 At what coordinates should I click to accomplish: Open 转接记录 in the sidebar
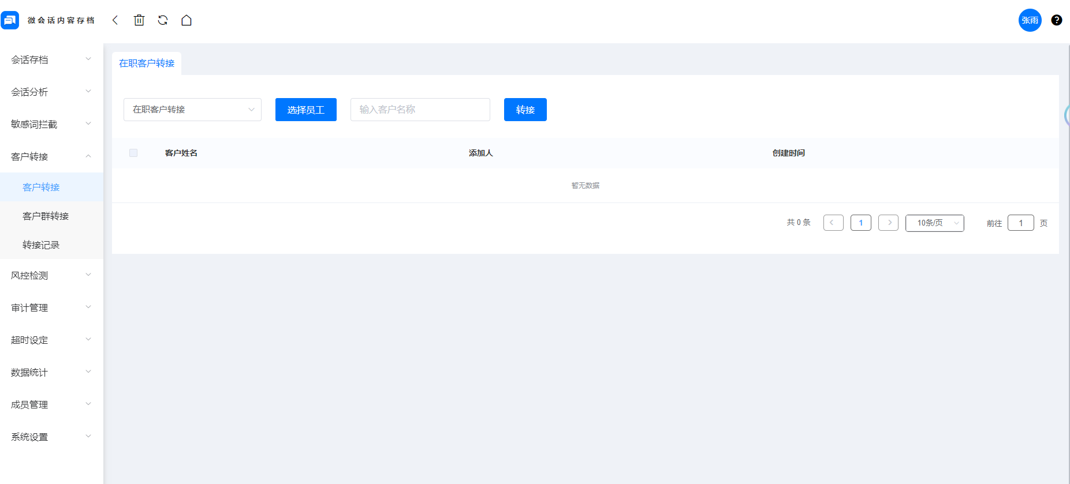(41, 245)
